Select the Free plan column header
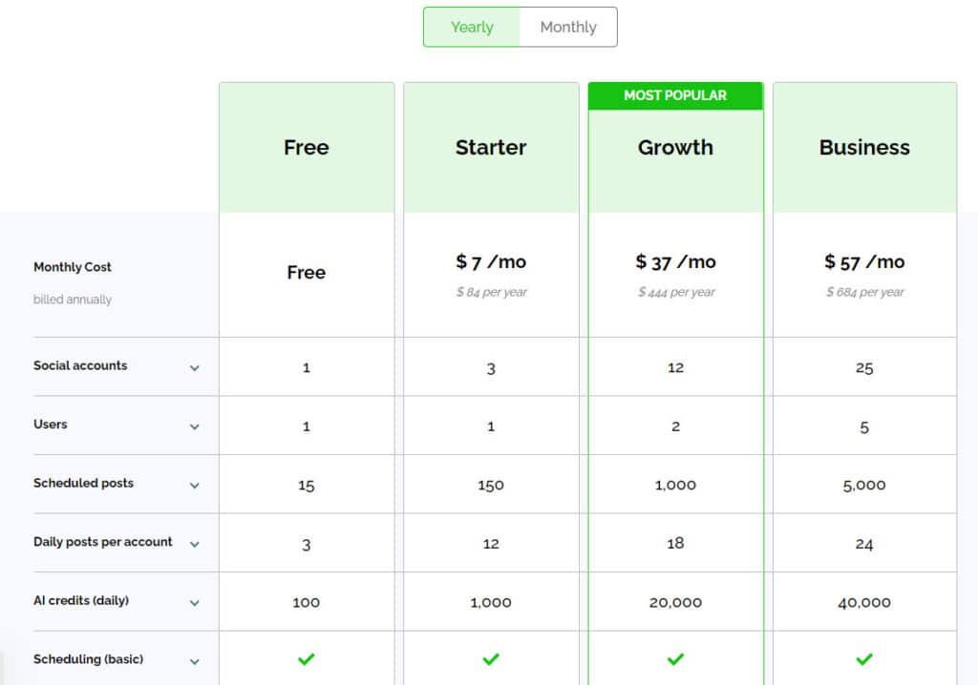Image resolution: width=978 pixels, height=685 pixels. click(x=306, y=148)
